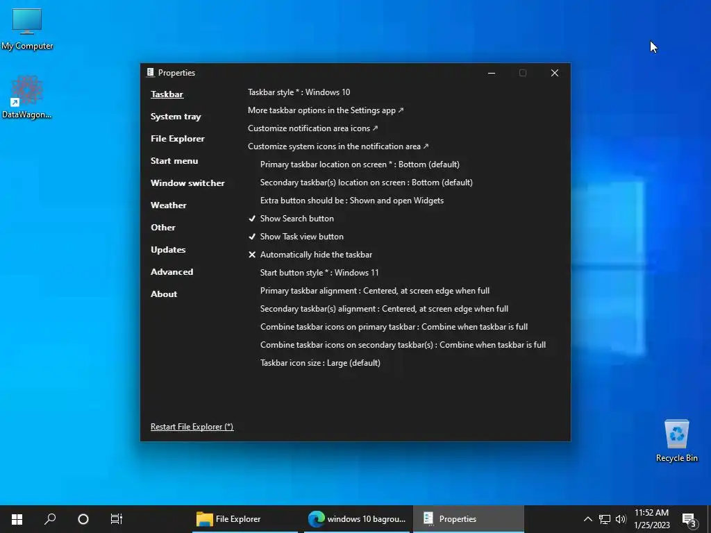Open More taskbar options in Settings app
This screenshot has height=533, width=711.
[x=326, y=110]
